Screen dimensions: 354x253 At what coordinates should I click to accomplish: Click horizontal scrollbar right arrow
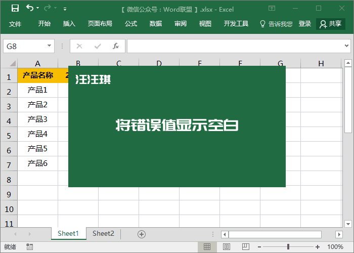[x=339, y=234]
